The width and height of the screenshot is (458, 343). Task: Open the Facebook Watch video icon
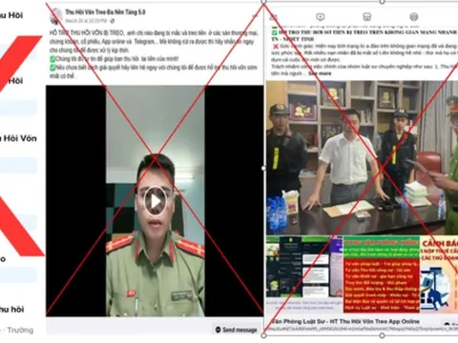coord(321,17)
